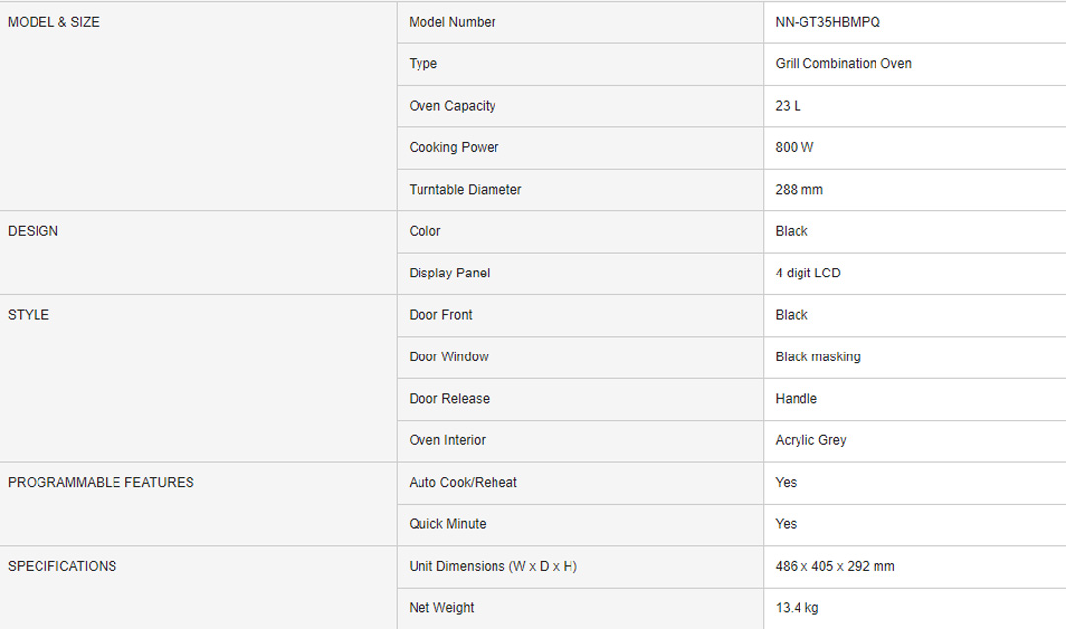Select the 486 x 405 x 292 mm dimensions
Viewport: 1066px width, 629px height.
(x=835, y=567)
